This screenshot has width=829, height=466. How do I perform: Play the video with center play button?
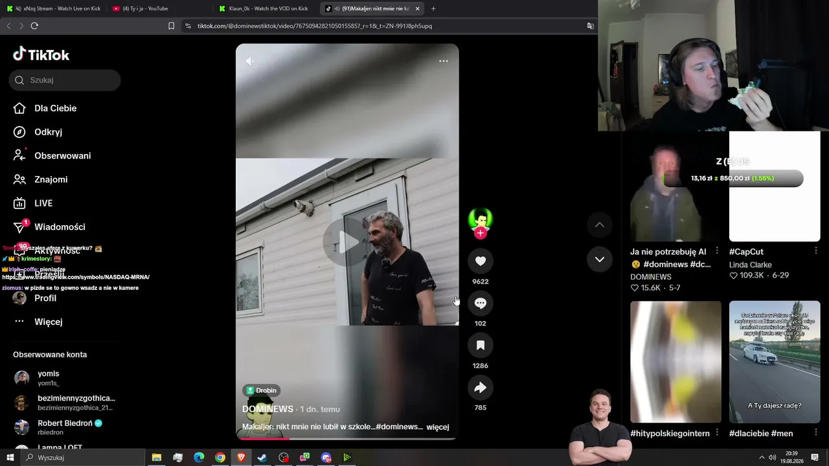tap(347, 241)
